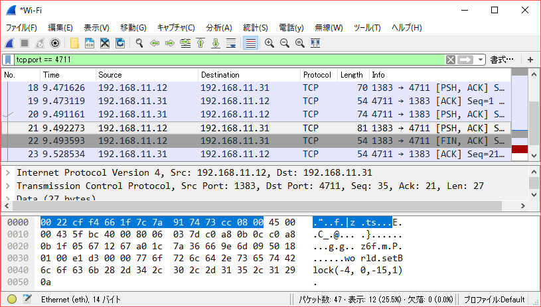Screen dimensions: 541x307
Task: Open the 分析(A) menu
Action: [219, 28]
